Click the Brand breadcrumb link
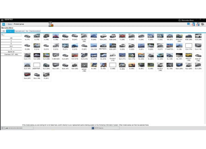Image resolution: width=206 pixels, height=149 pixels. (10, 24)
